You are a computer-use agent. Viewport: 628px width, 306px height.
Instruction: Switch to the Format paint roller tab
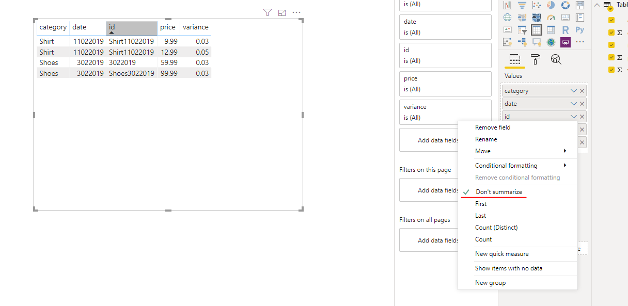[536, 59]
